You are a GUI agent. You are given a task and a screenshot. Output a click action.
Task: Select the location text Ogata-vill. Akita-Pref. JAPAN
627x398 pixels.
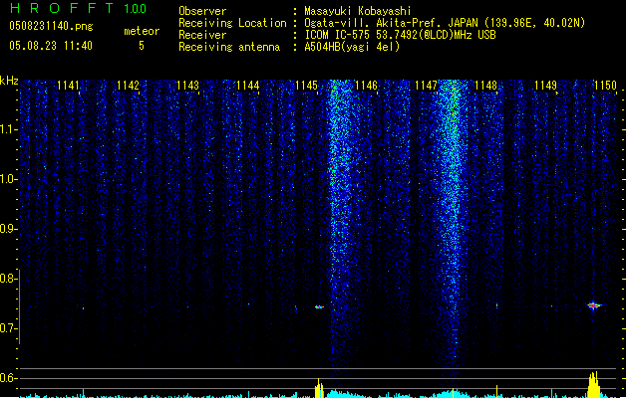391,23
